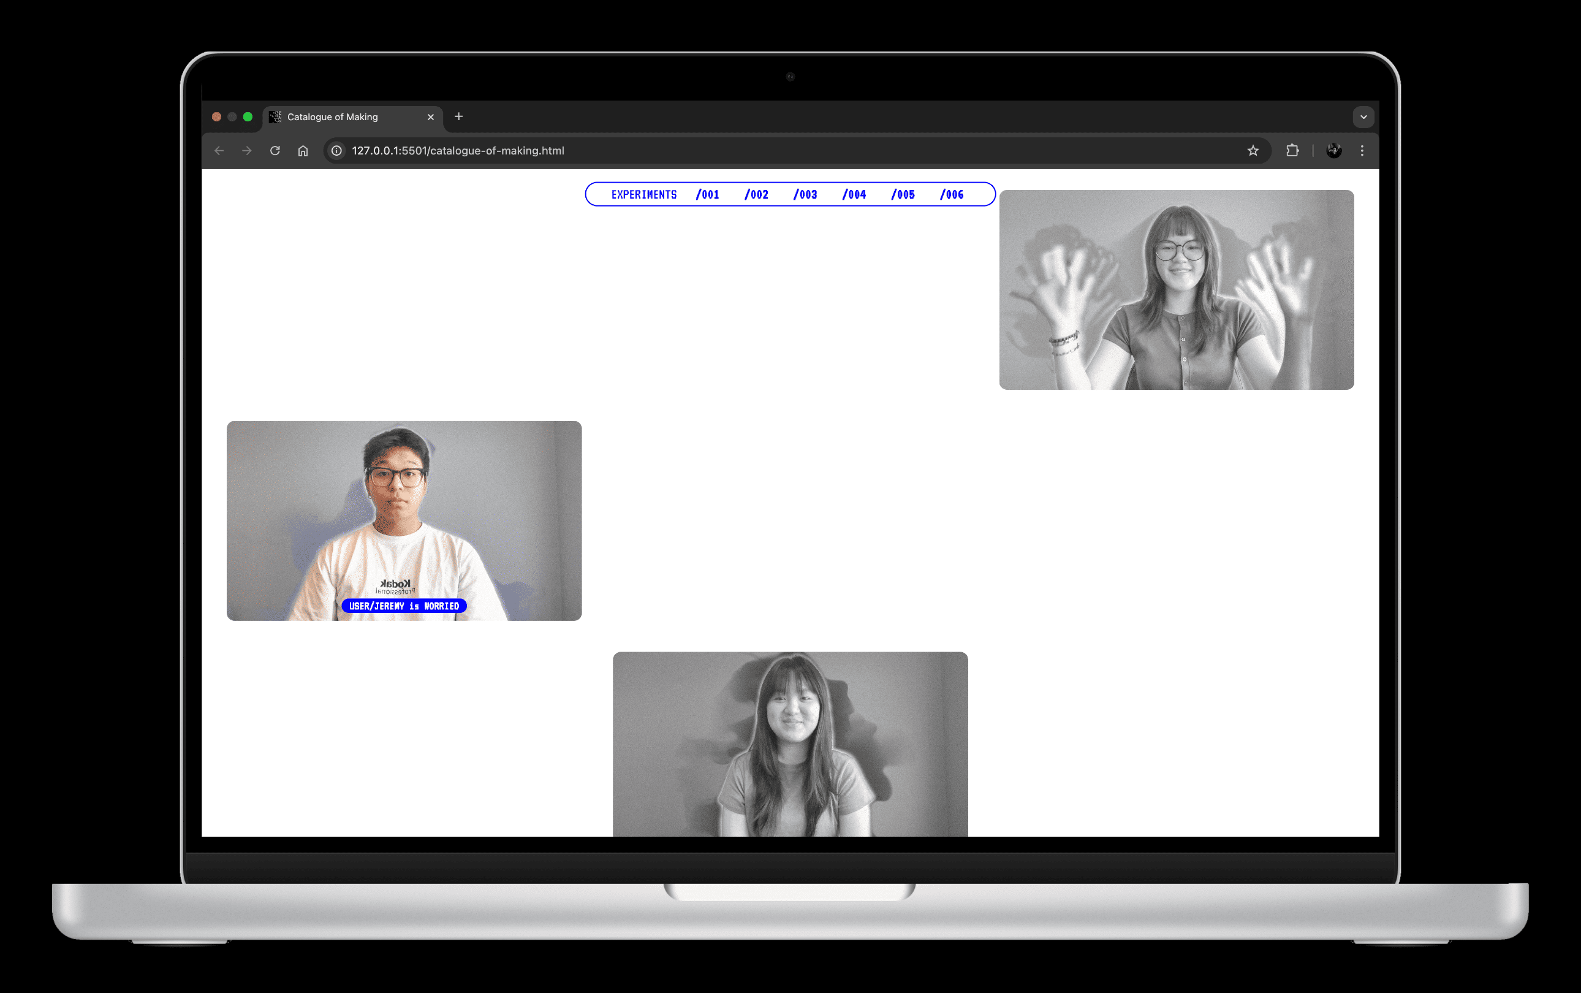The width and height of the screenshot is (1581, 993).
Task: Click the EXPERIMENTS nav label
Action: pos(643,194)
